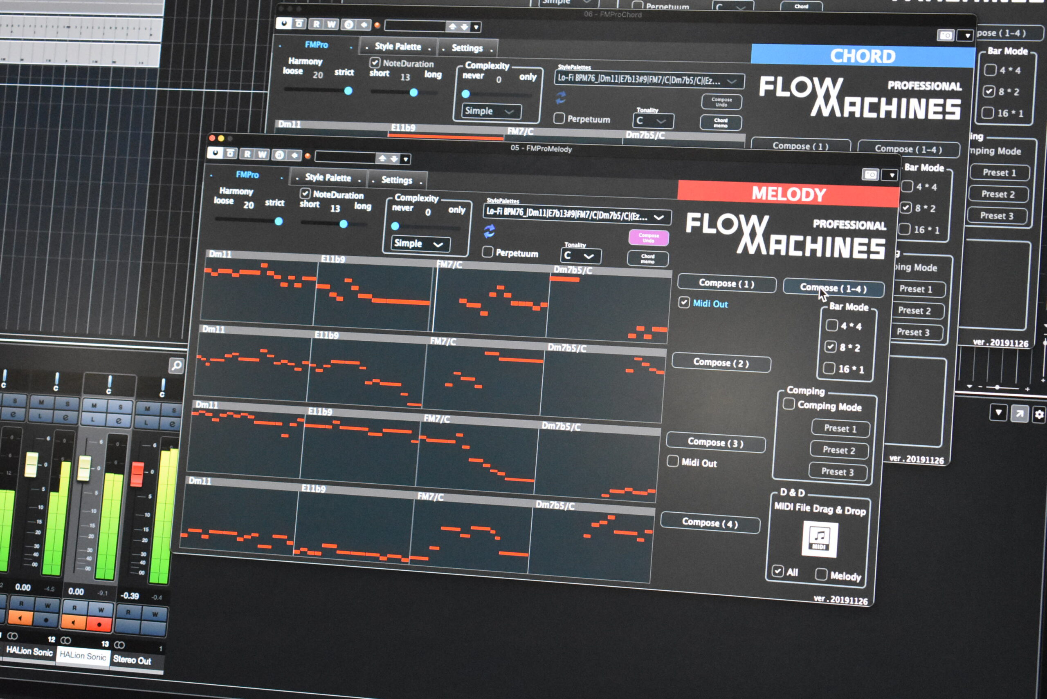Mute mixer channel 12 with its M button

click(x=41, y=402)
